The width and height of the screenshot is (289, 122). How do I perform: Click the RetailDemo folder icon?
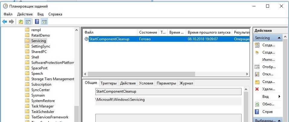tap(27, 35)
